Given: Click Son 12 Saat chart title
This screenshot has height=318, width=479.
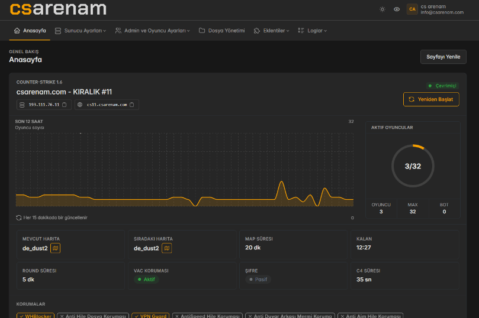Looking at the screenshot, I should [29, 121].
